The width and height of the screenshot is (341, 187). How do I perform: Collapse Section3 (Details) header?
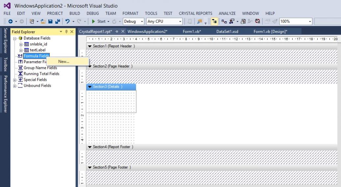coord(90,87)
